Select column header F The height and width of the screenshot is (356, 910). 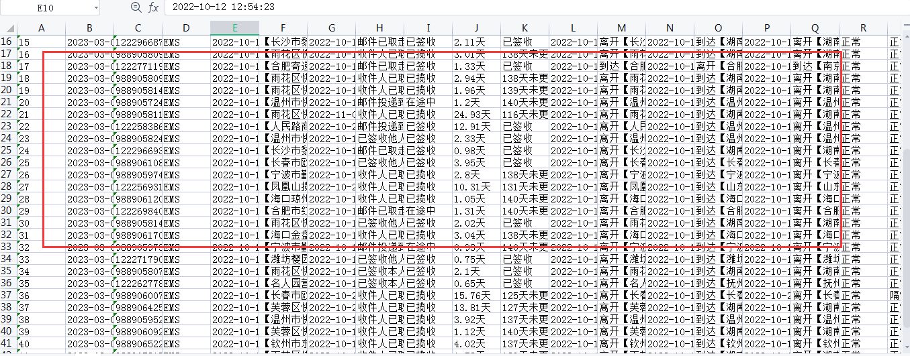(283, 27)
